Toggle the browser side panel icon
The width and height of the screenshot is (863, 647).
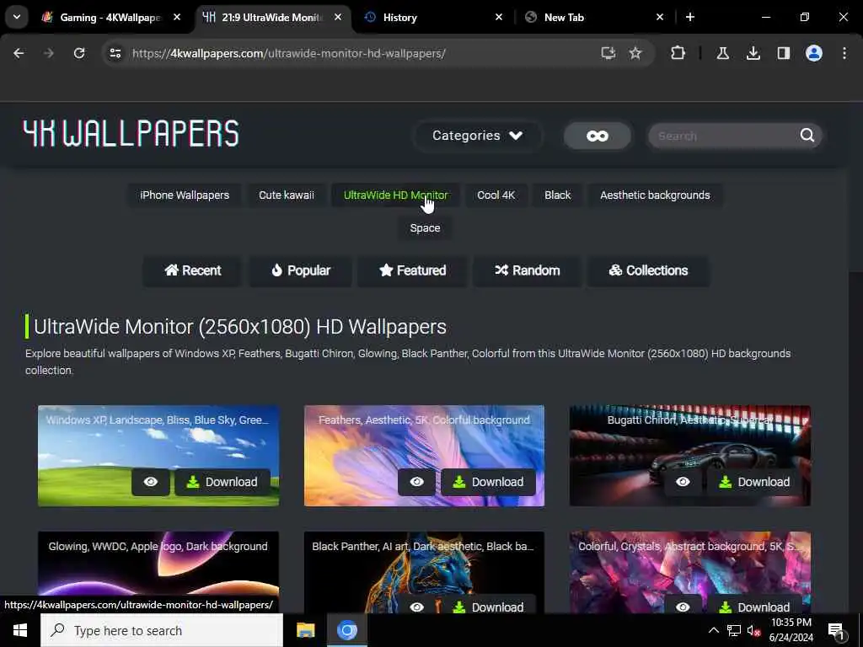point(784,53)
